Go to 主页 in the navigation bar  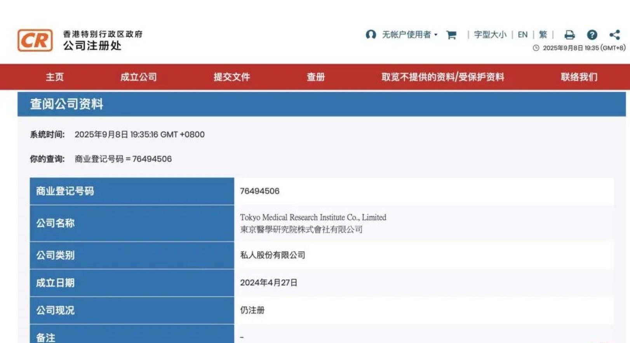coord(55,77)
